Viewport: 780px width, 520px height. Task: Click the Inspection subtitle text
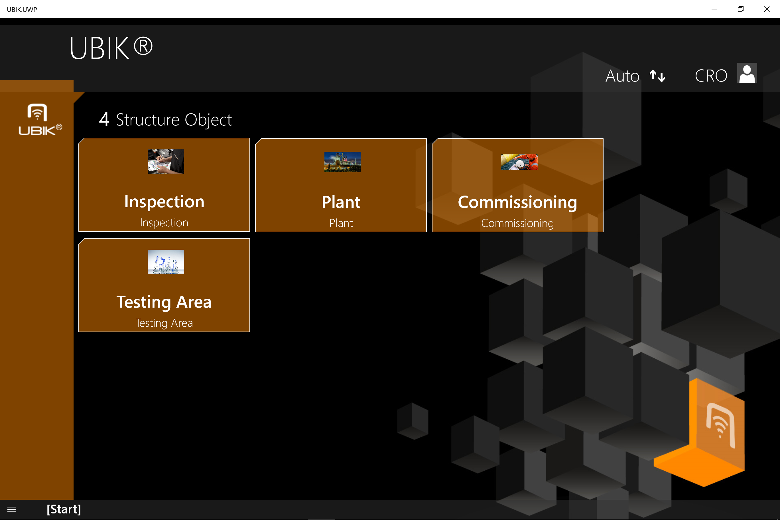164,223
